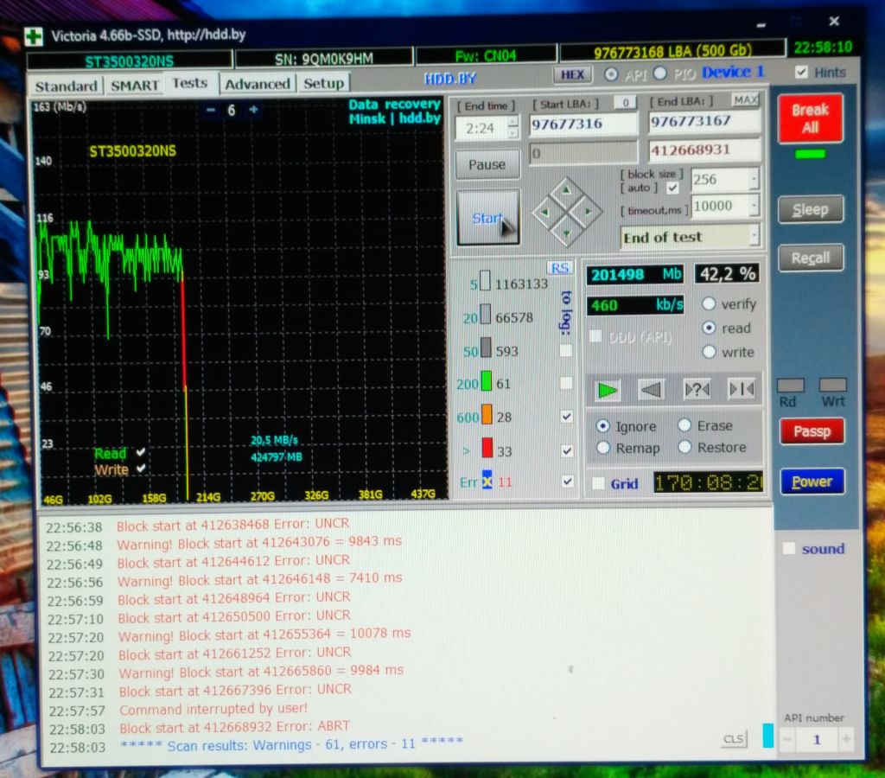
Task: Click the up arrow of the navigation diamond
Action: [x=566, y=191]
